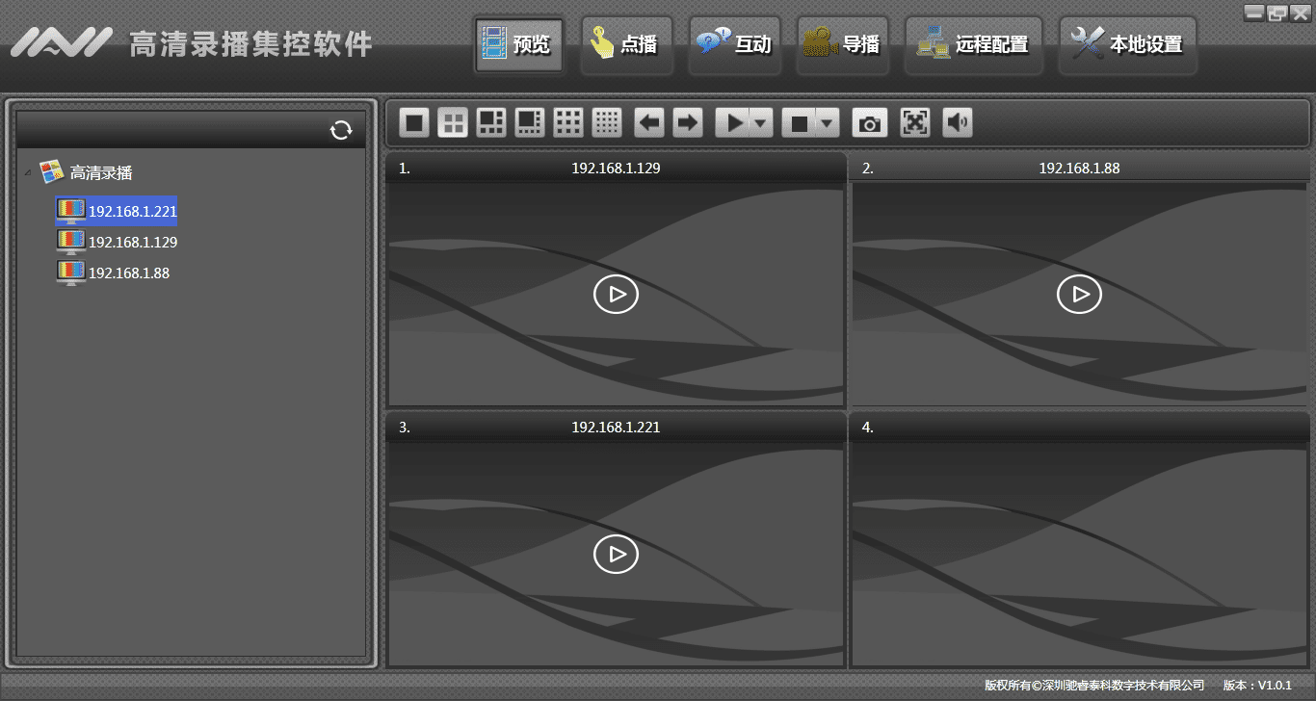The height and width of the screenshot is (701, 1316).
Task: Select the sixteen-window grid layout
Action: [x=606, y=122]
